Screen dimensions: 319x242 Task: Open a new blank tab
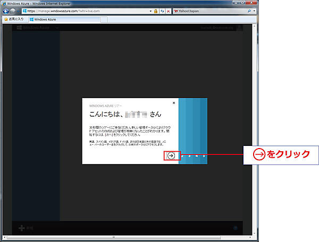(x=104, y=20)
